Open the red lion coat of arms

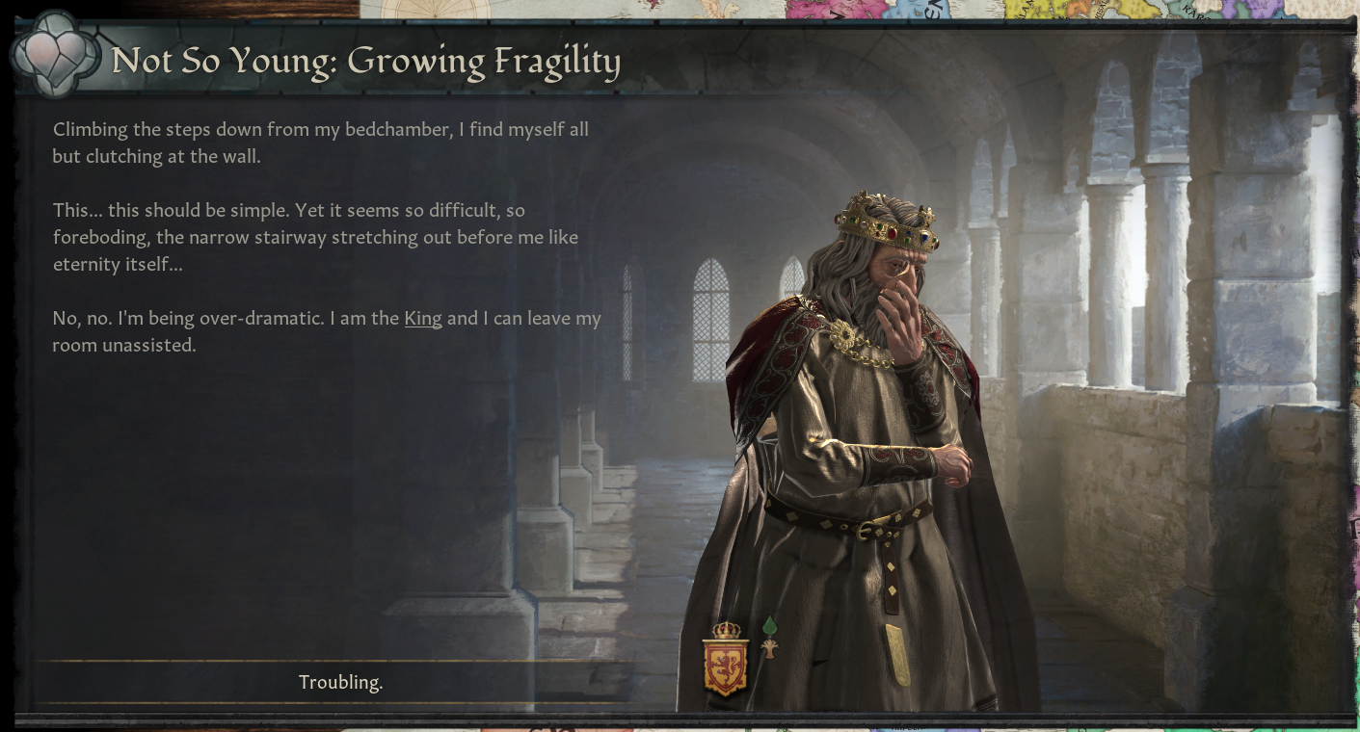click(726, 667)
